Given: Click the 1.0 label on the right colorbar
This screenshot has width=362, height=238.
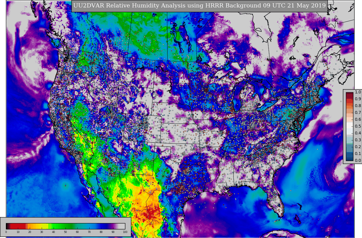Looking at the screenshot, I should pos(358,92).
